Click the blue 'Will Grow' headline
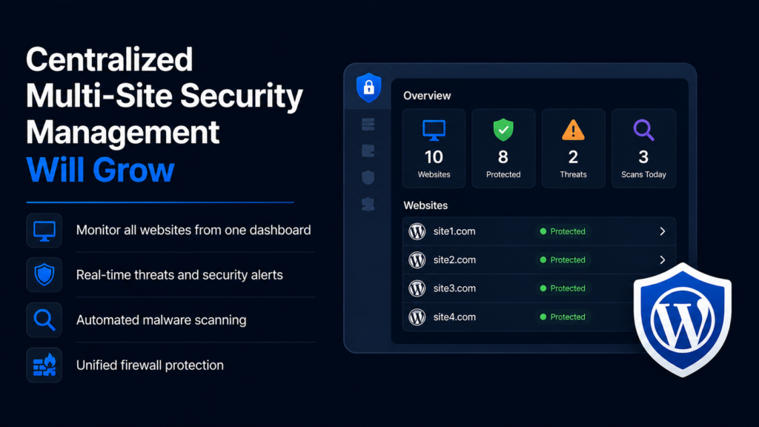Screen dimensions: 759x427 point(100,170)
